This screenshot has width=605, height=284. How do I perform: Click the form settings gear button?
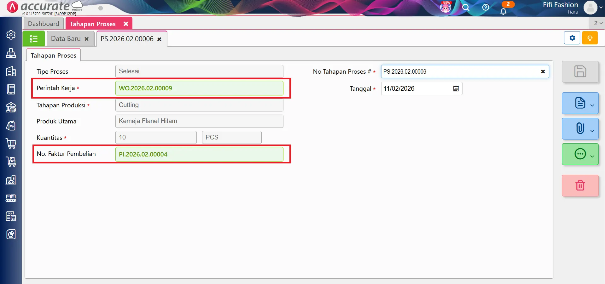pos(572,38)
